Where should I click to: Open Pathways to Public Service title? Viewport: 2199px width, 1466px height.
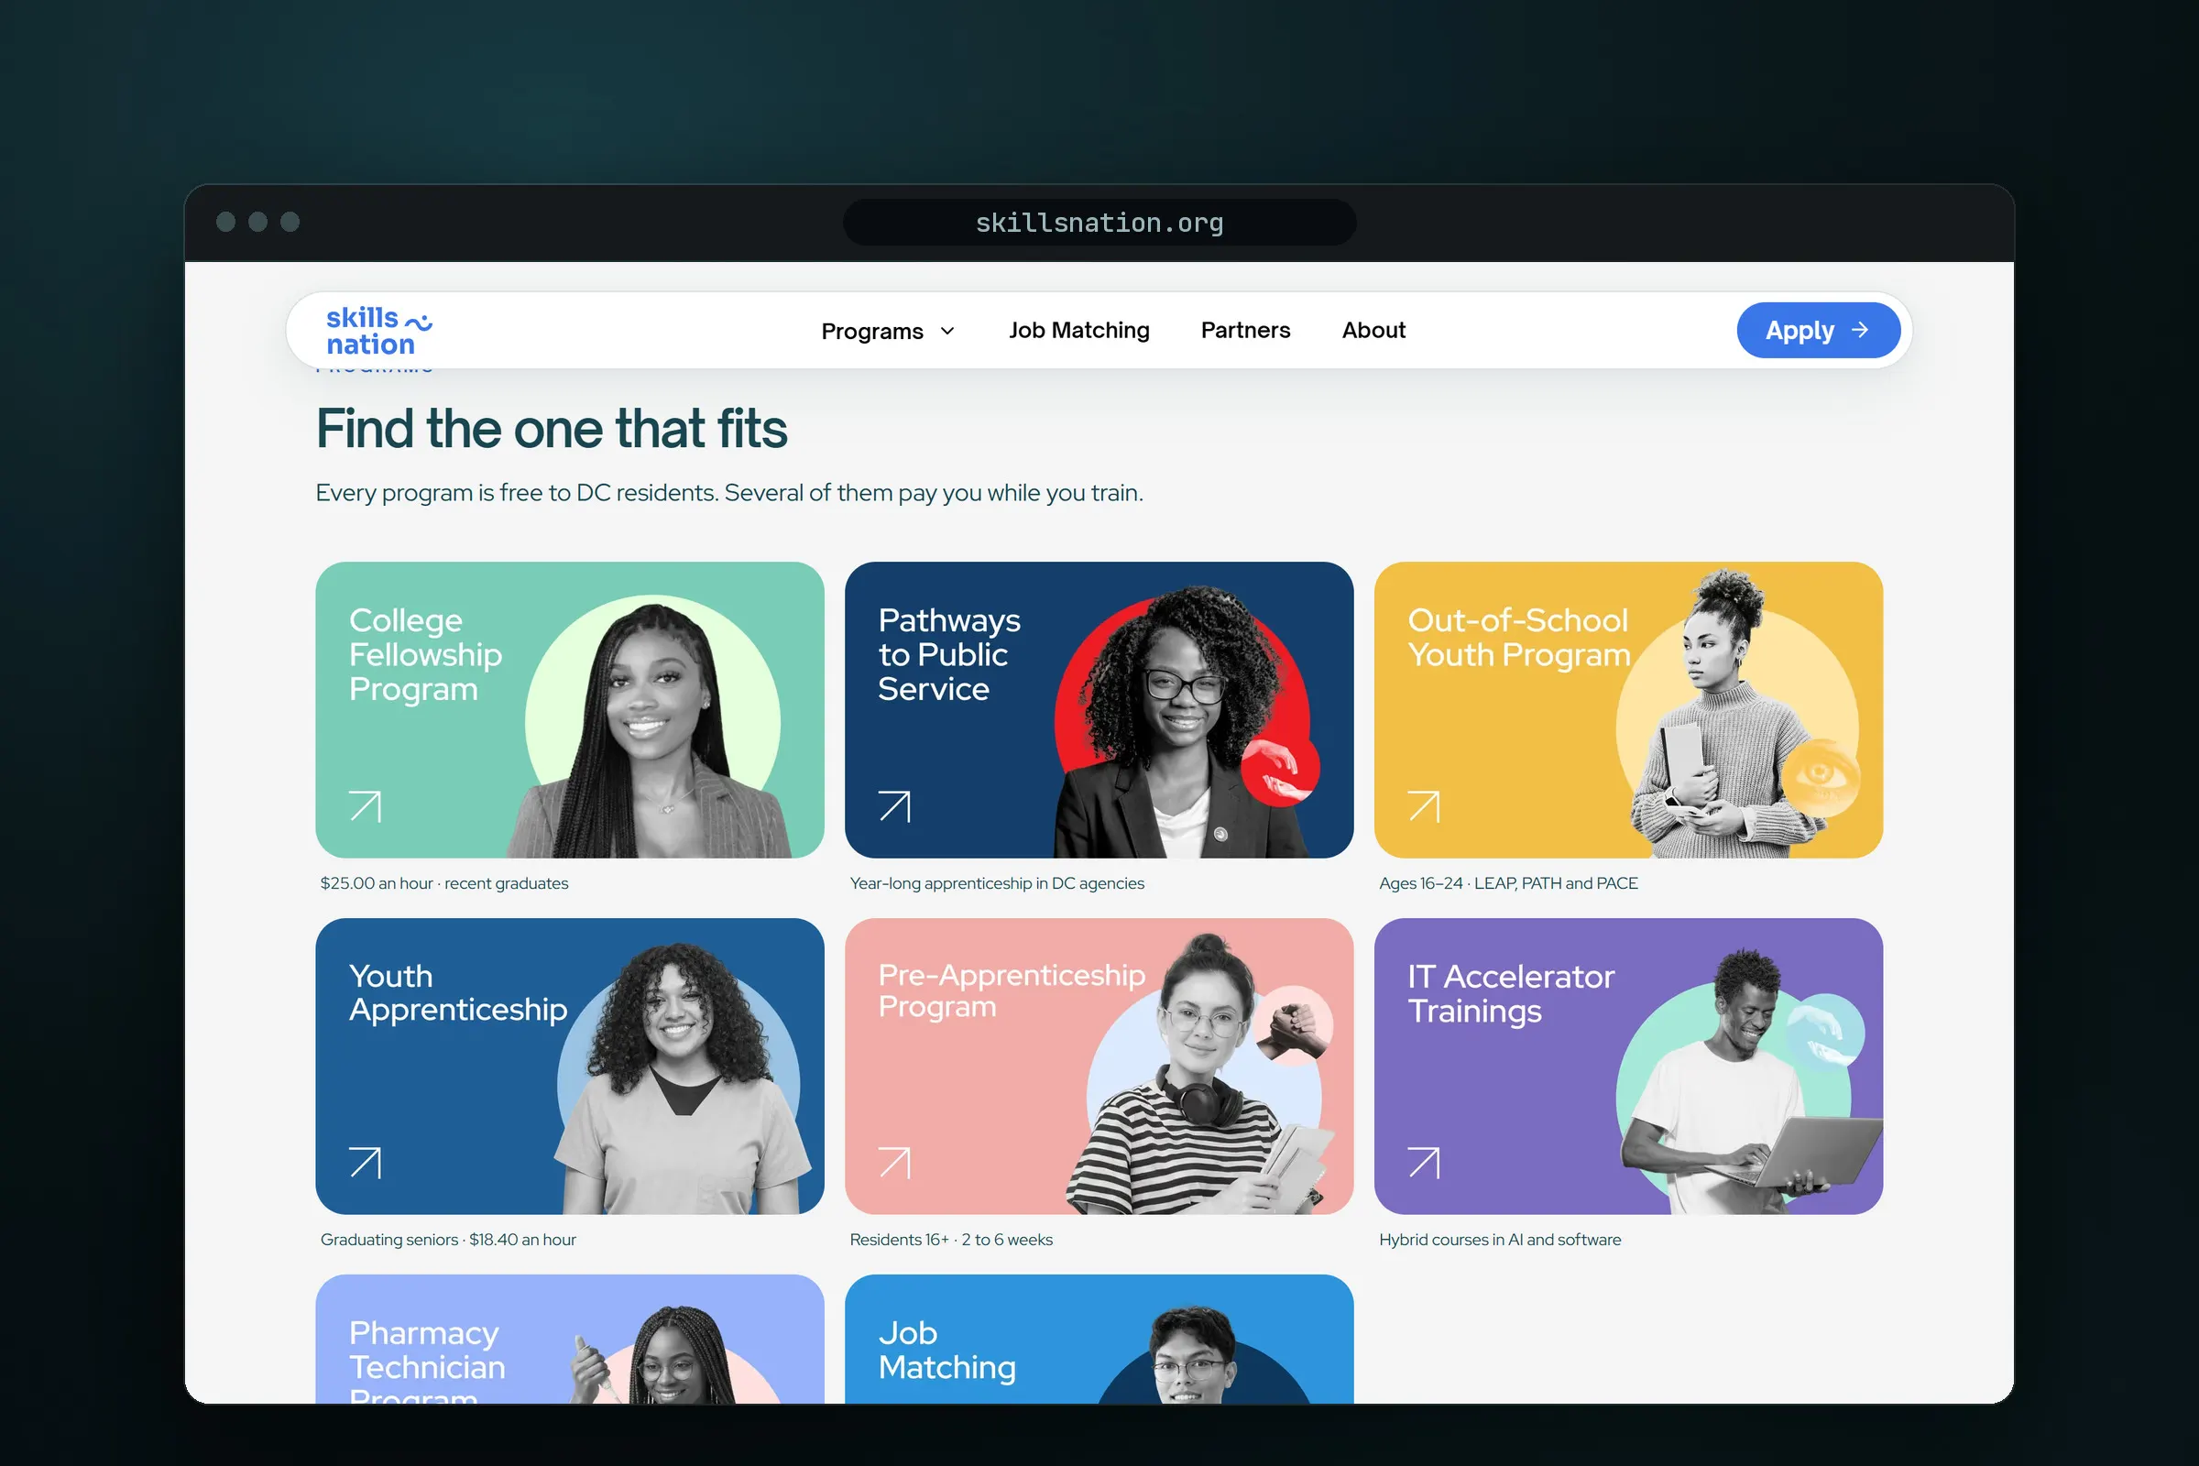click(949, 654)
